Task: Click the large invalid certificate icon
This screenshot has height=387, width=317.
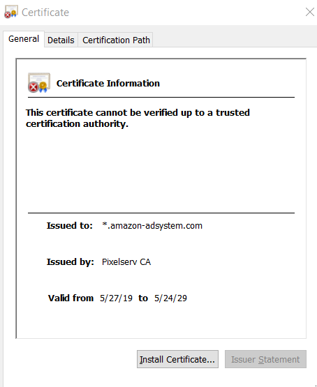Action: click(x=39, y=83)
